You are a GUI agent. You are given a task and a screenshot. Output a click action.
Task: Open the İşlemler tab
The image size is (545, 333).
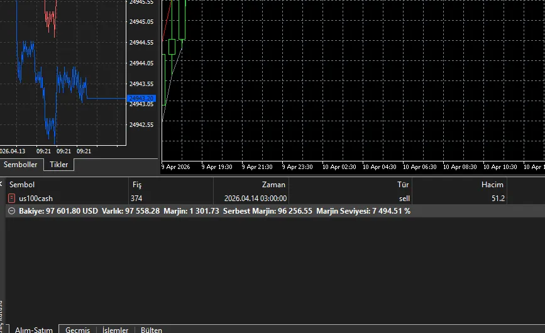tap(116, 329)
